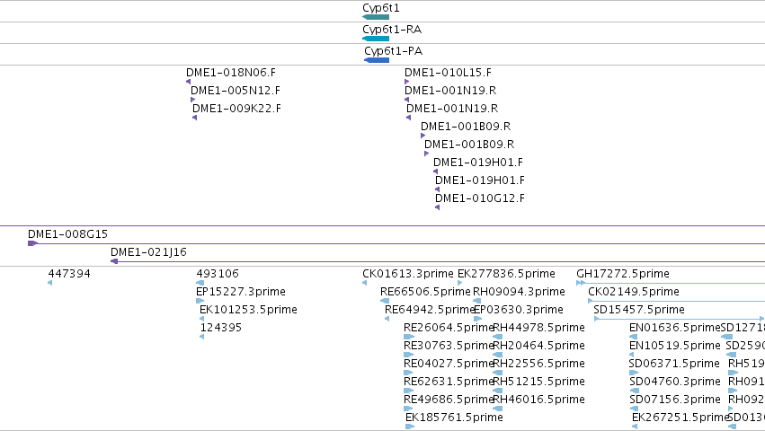Open the EK277836.5prime EST label
The height and width of the screenshot is (431, 765).
click(x=506, y=274)
